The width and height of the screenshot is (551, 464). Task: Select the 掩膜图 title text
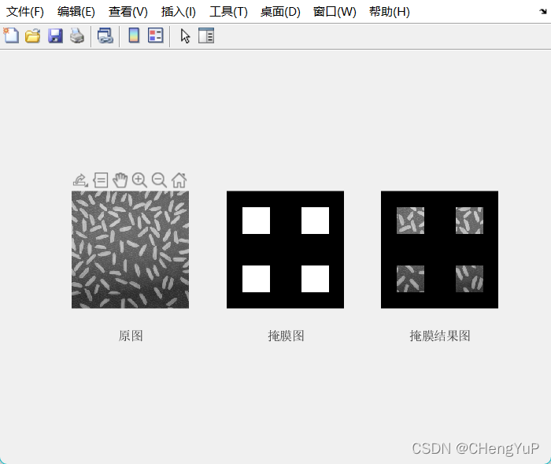tap(286, 336)
